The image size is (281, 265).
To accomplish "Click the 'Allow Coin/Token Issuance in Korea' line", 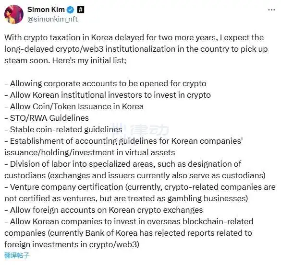I will tap(74, 106).
